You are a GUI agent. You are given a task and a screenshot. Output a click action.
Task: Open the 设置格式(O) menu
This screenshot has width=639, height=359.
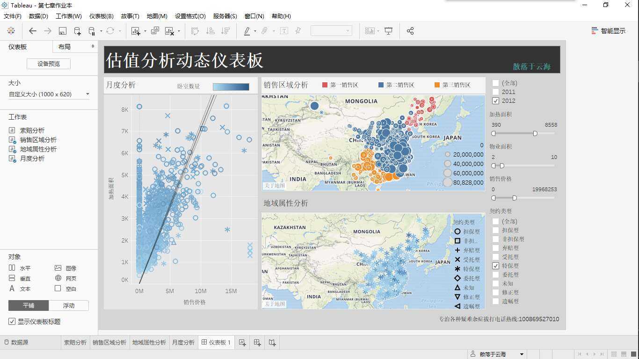pyautogui.click(x=190, y=16)
